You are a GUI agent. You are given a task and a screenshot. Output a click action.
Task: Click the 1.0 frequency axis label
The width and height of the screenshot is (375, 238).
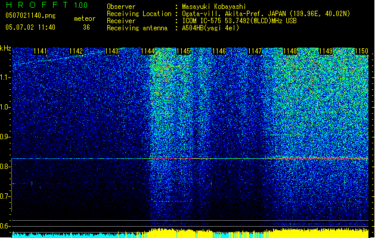click(5, 107)
